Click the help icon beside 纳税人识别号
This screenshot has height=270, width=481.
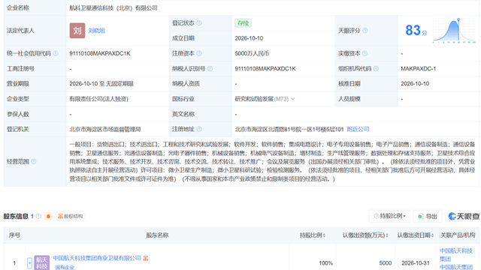[210, 68]
